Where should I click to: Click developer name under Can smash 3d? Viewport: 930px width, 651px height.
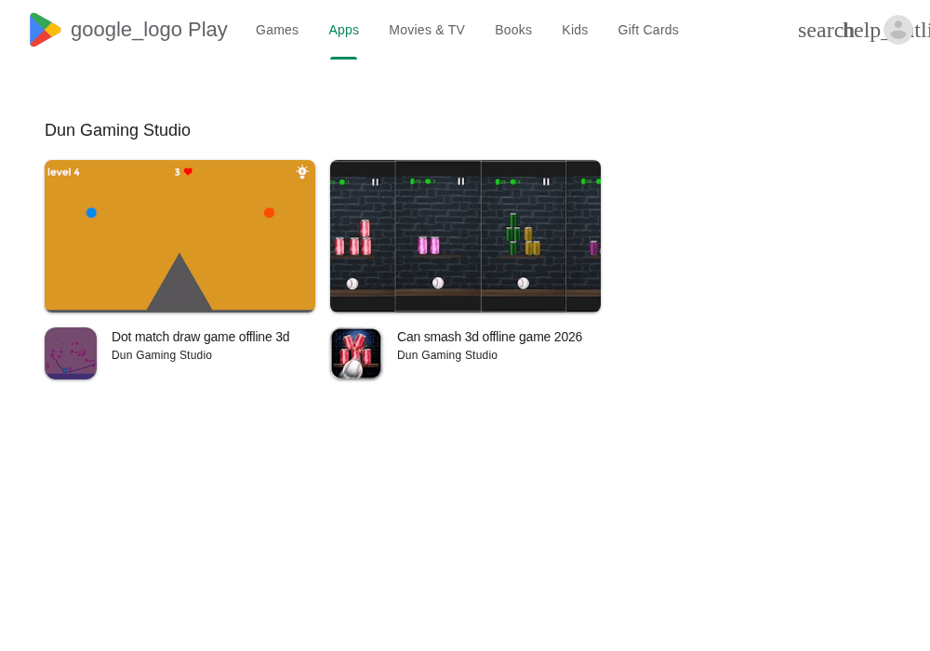tap(447, 355)
